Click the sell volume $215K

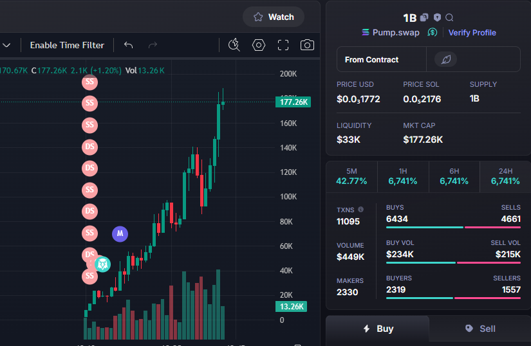coord(508,254)
